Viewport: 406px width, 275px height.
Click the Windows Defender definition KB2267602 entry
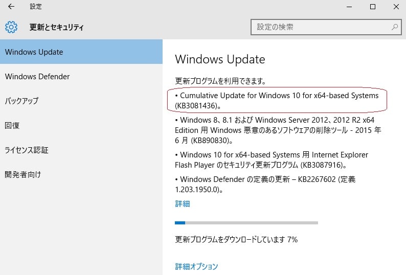click(x=265, y=184)
